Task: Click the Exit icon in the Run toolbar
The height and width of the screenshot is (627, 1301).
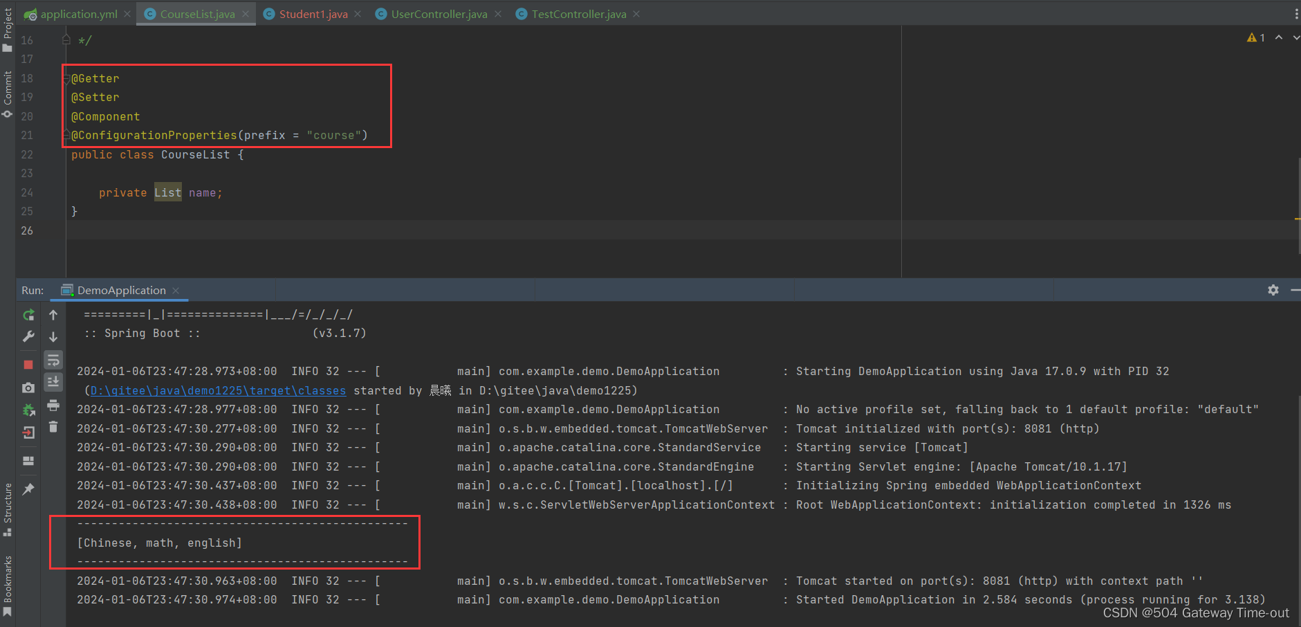Action: pos(28,433)
